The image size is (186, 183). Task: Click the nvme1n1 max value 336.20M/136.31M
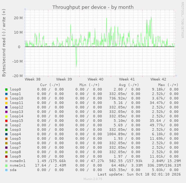click(x=164, y=165)
